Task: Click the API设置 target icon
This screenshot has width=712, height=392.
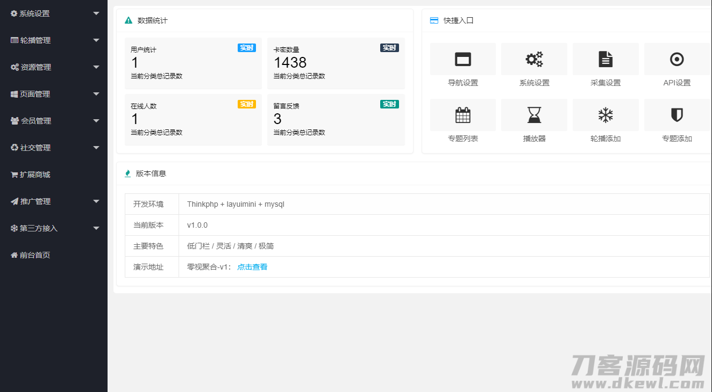Action: [x=677, y=59]
